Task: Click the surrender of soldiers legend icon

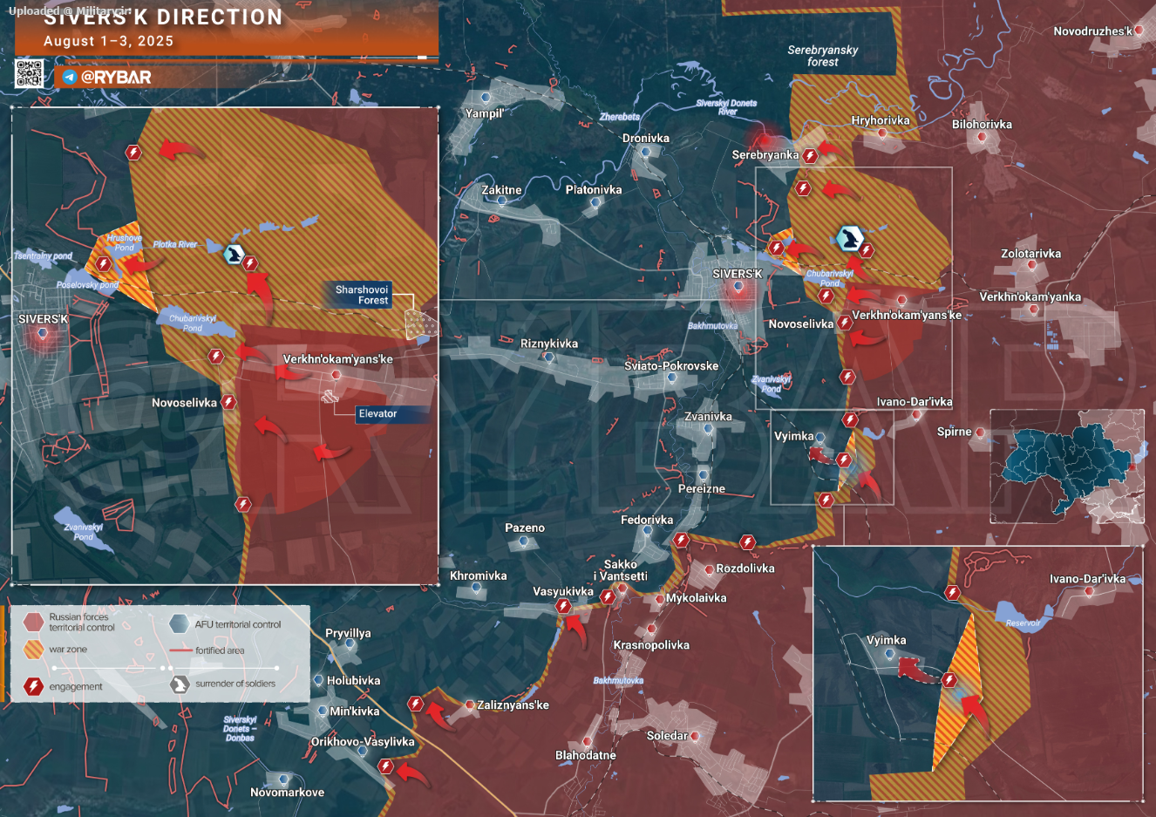Action: pos(180,684)
